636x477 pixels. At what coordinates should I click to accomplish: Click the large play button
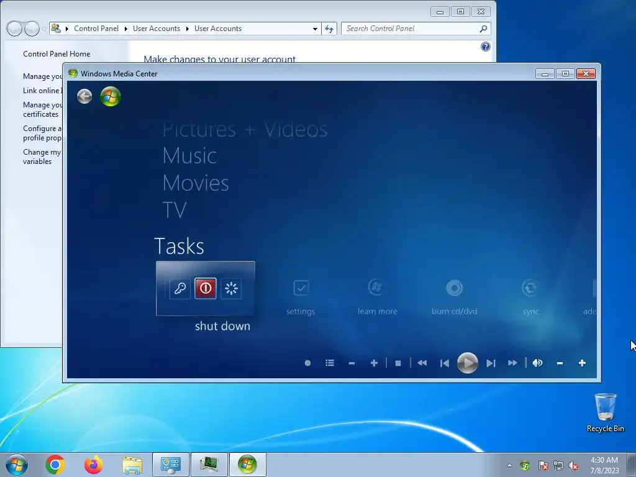tap(468, 363)
